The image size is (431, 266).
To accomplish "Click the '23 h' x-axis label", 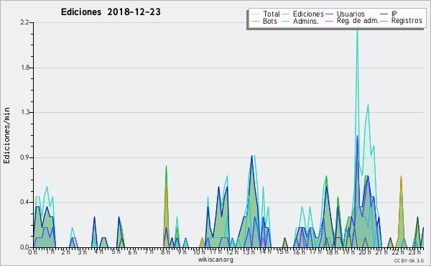I will click(x=414, y=252).
